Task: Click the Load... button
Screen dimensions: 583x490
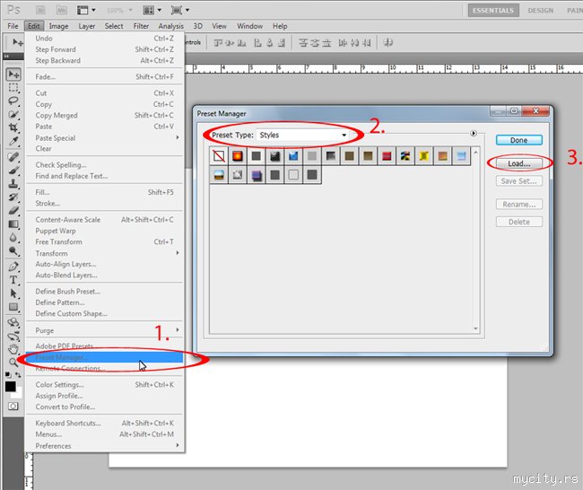Action: click(519, 163)
